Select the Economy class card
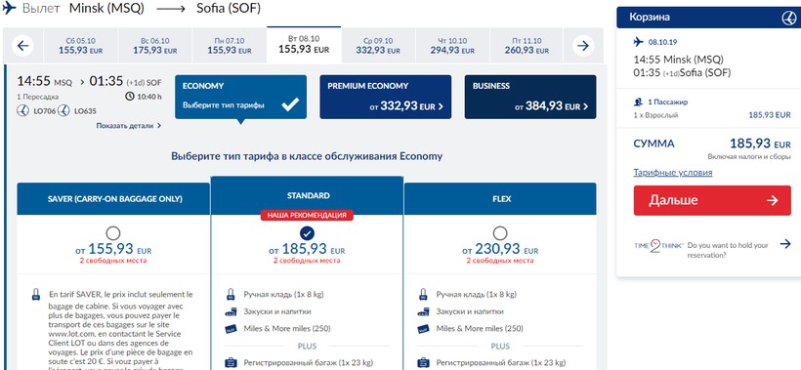801x370 pixels. (240, 97)
